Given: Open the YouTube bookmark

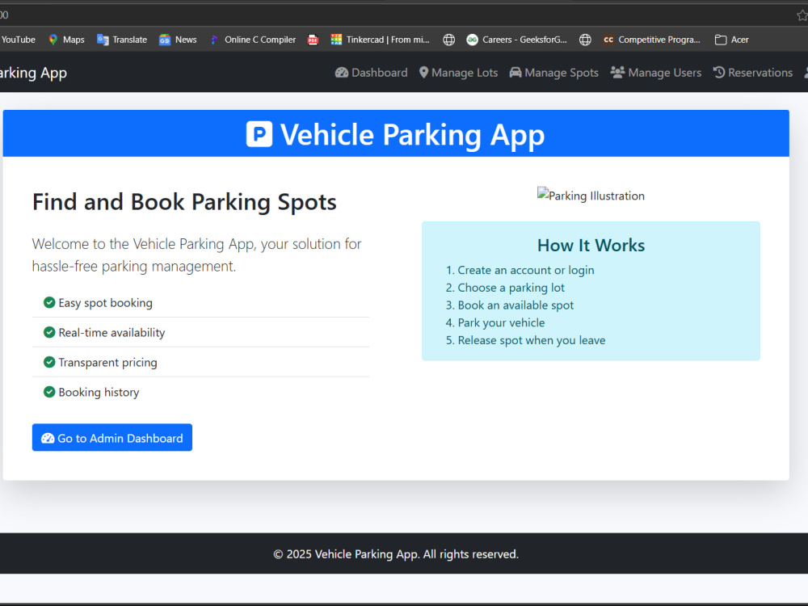Looking at the screenshot, I should tap(18, 40).
